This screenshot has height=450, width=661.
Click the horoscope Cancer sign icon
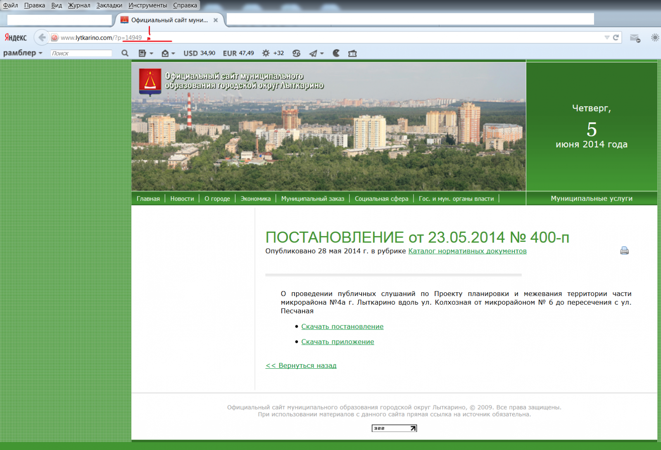pos(296,53)
